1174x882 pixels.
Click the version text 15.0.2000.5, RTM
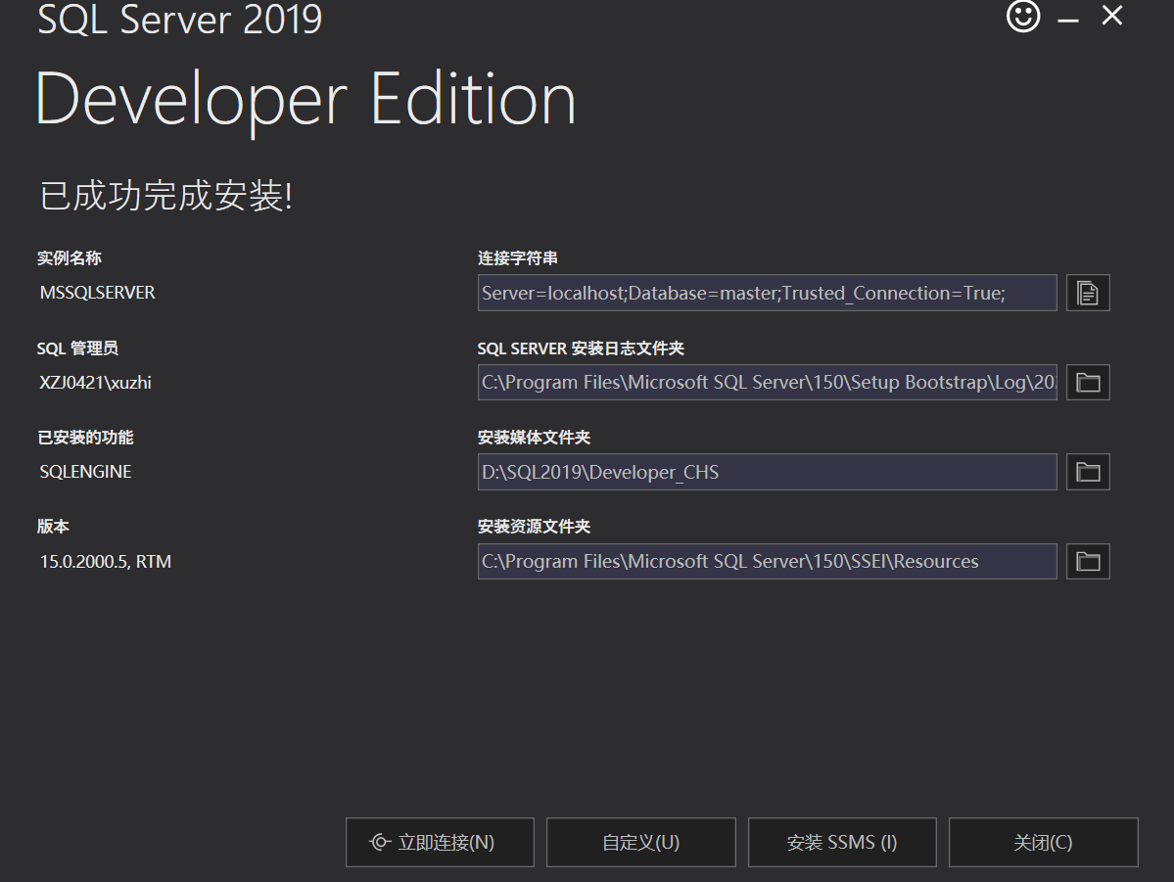coord(103,561)
